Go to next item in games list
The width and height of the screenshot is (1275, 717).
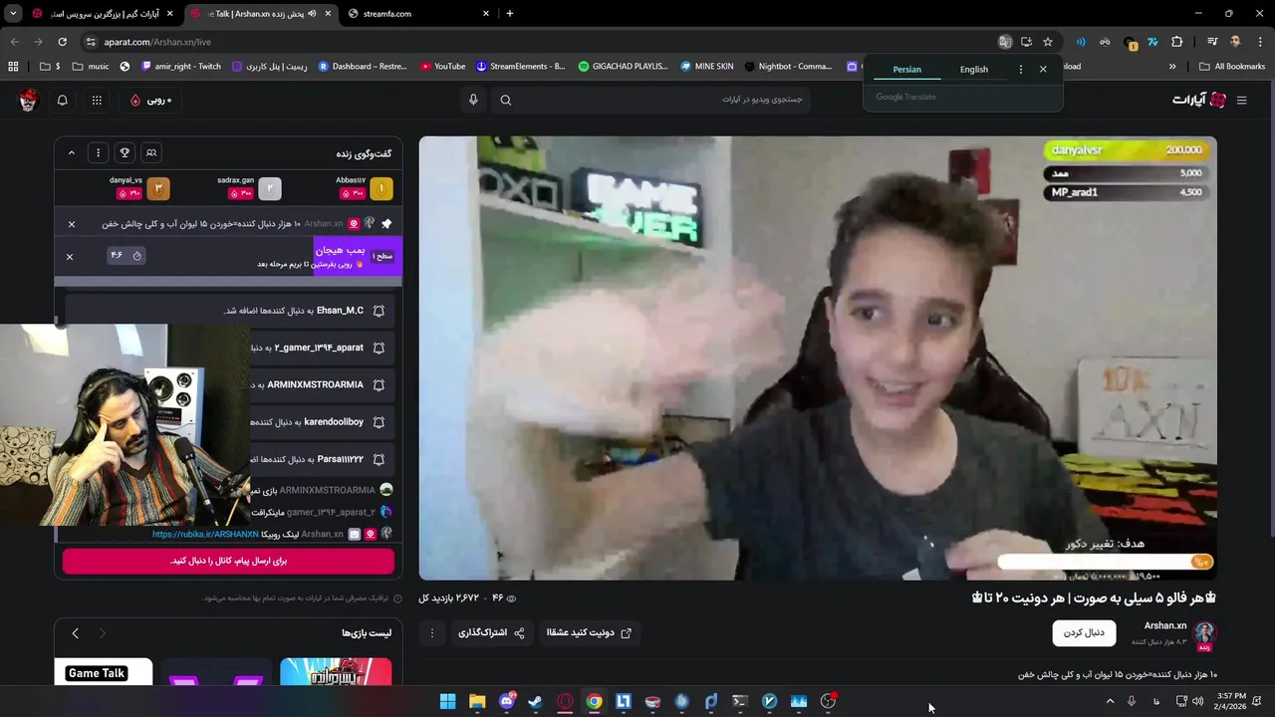[75, 633]
